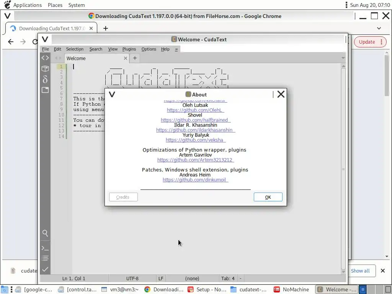Open the Selection menu
This screenshot has width=392, height=294.
tap(75, 49)
